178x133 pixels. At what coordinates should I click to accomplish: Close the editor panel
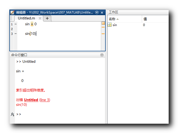102,13
